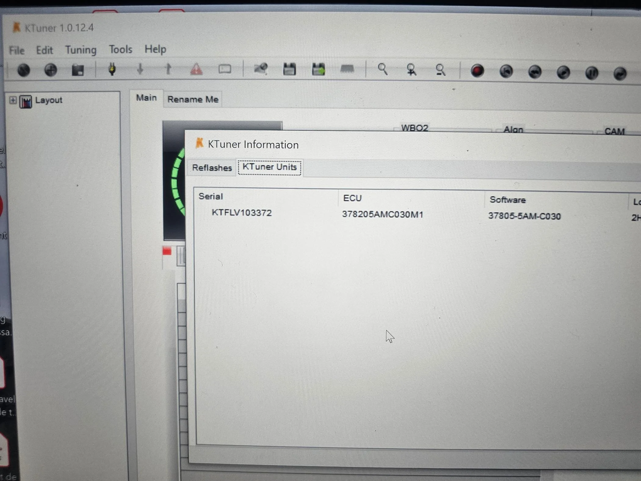Click the first round toolbar icon
The height and width of the screenshot is (481, 641).
coord(24,70)
